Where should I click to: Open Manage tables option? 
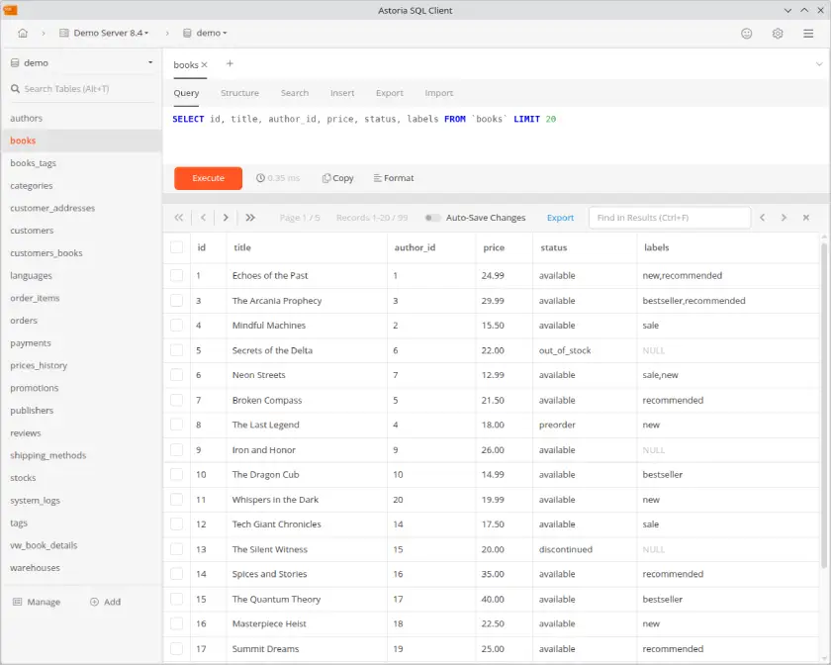pyautogui.click(x=37, y=602)
